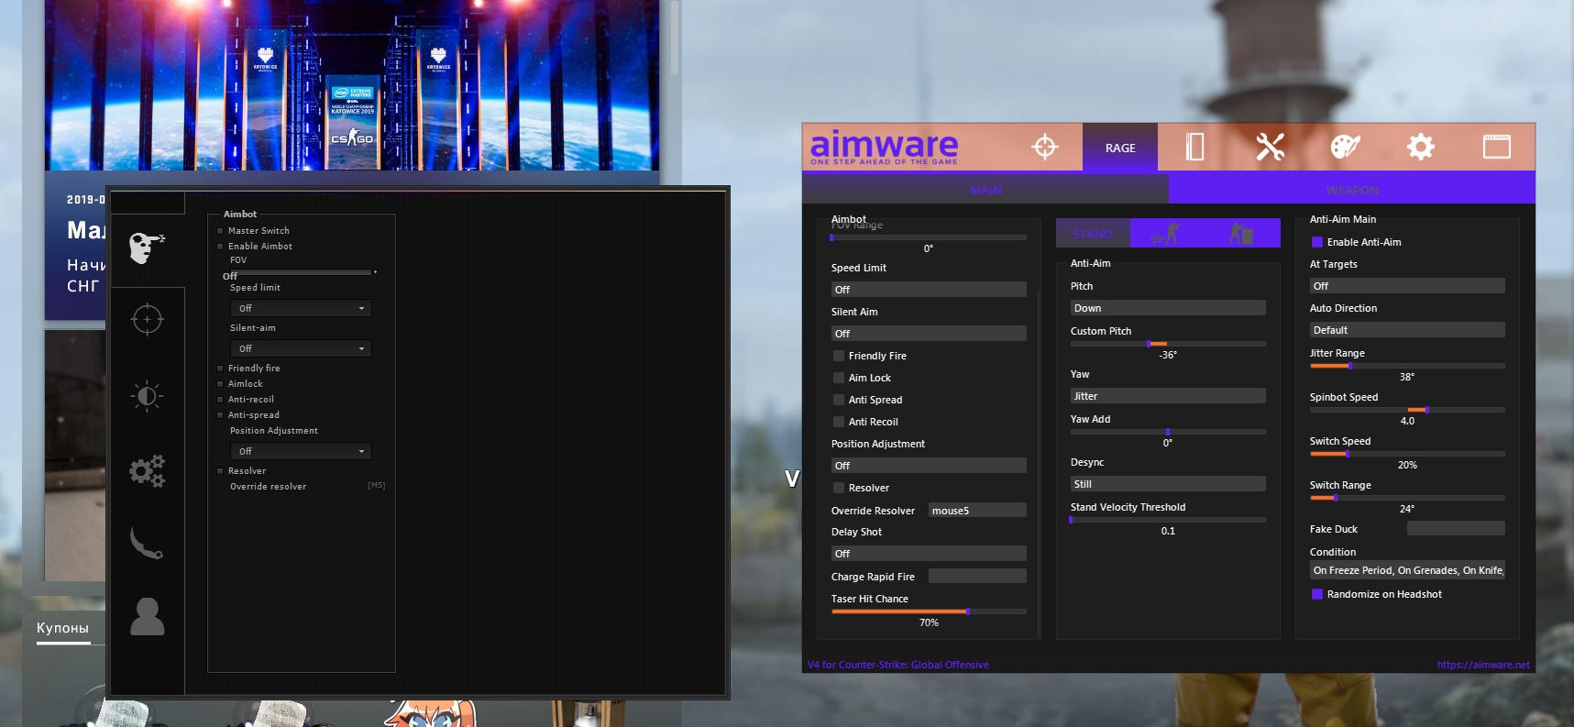Open the Yaw dropdown showing Jitter
The image size is (1574, 727).
tap(1167, 396)
